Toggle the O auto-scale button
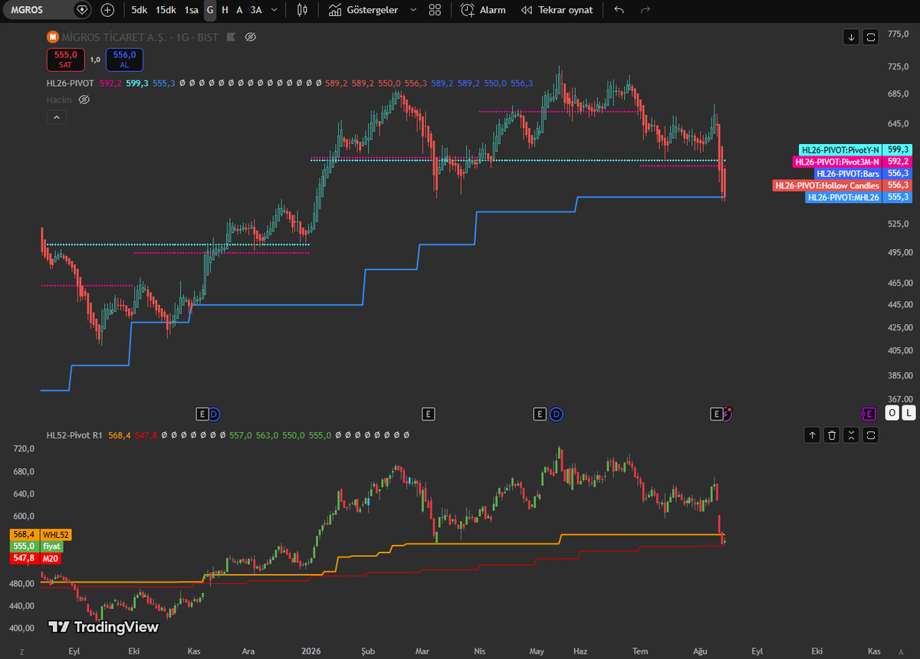This screenshot has height=659, width=920. [892, 413]
